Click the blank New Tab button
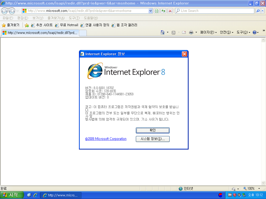 (x=83, y=33)
